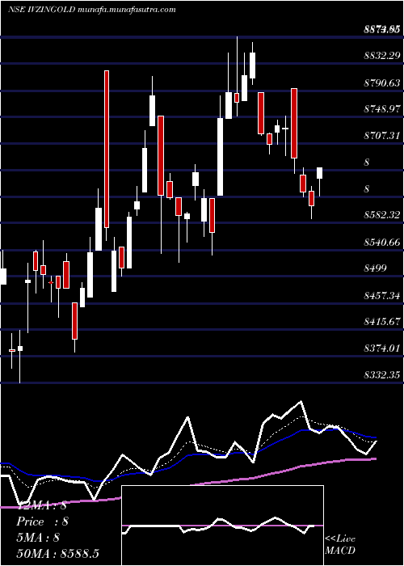This screenshot has width=404, height=566.
Task: Click the '<<Live MACD' label
Action: [340, 544]
